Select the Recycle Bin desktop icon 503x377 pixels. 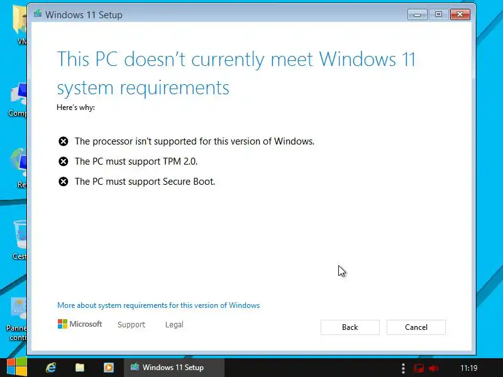pyautogui.click(x=20, y=240)
